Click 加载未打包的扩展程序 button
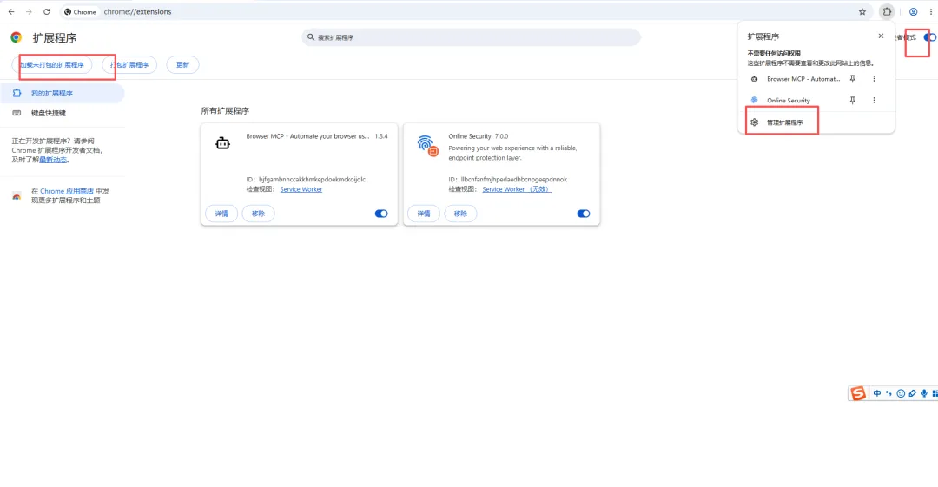The width and height of the screenshot is (938, 487). (52, 64)
